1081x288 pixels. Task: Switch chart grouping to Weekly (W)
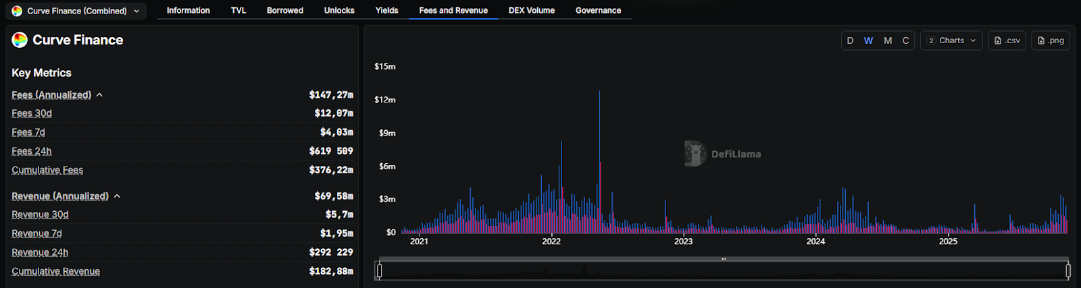click(868, 40)
